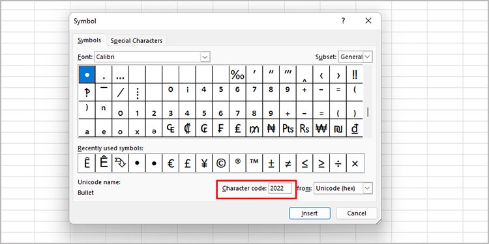This screenshot has height=244, width=489.
Task: Choose the horizontal ellipsis … symbol
Action: 121,74
